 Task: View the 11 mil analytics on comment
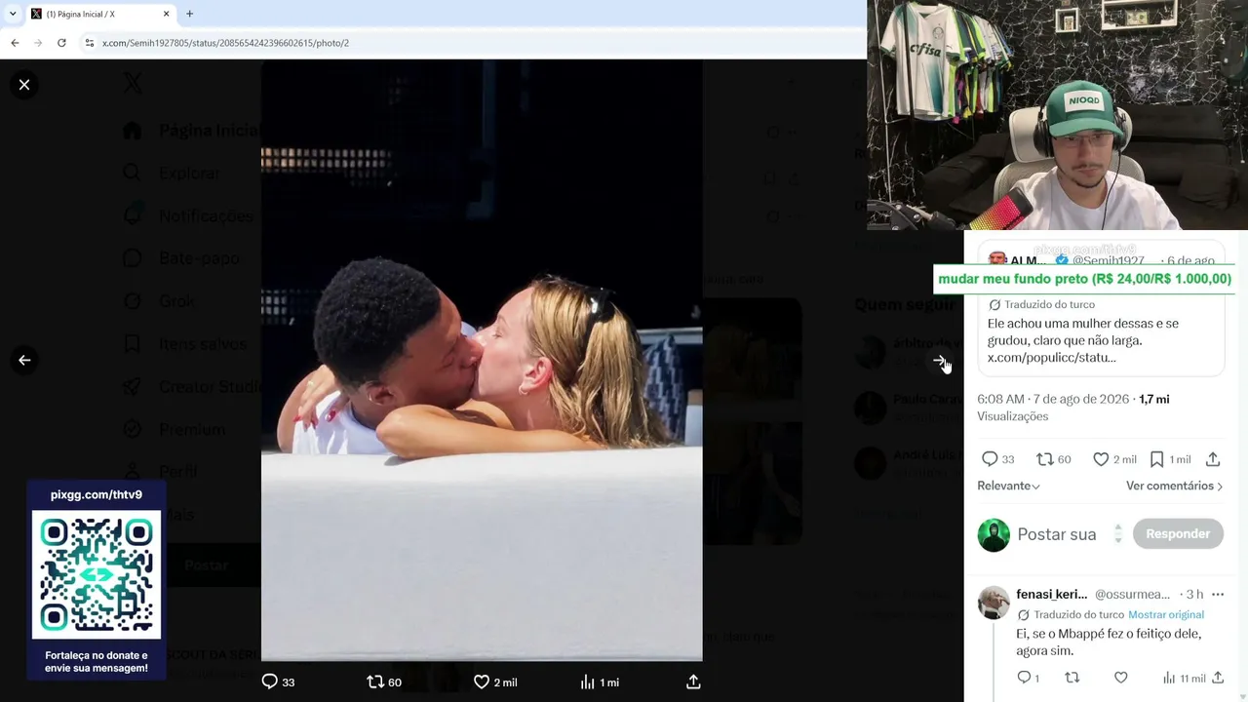(x=1184, y=679)
